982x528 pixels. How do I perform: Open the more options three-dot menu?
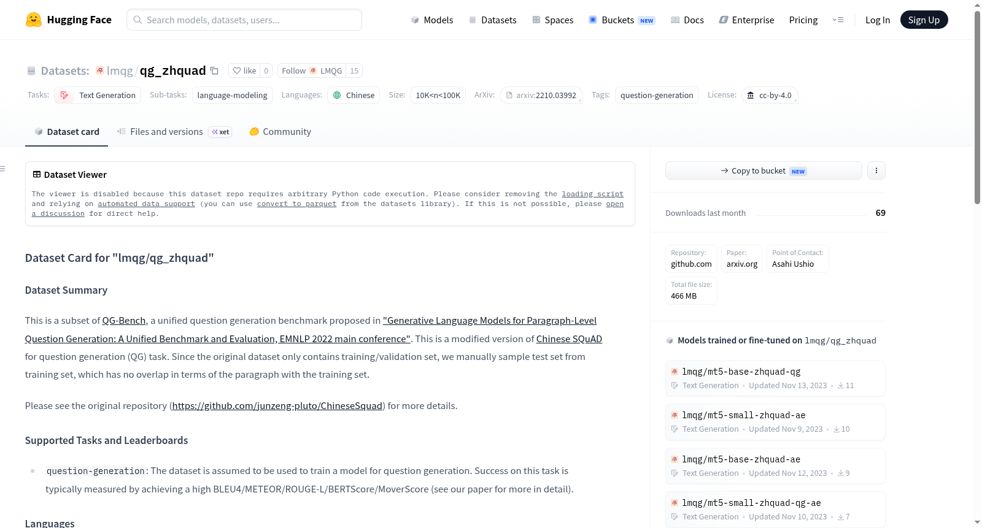876,170
